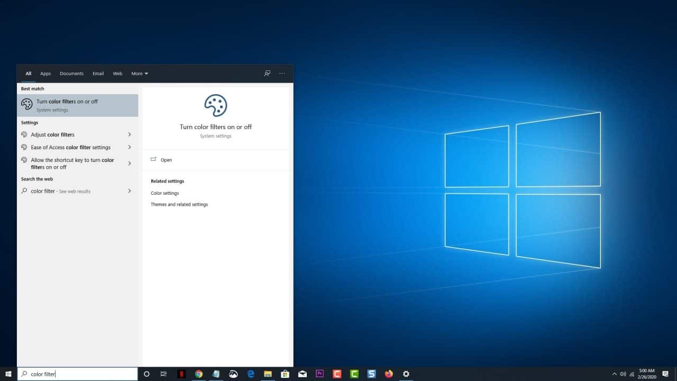The width and height of the screenshot is (677, 381).
Task: Open the Windows Start menu
Action: pyautogui.click(x=8, y=374)
